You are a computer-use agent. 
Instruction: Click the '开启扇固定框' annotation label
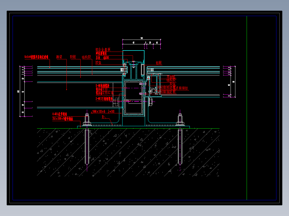coord(166,92)
